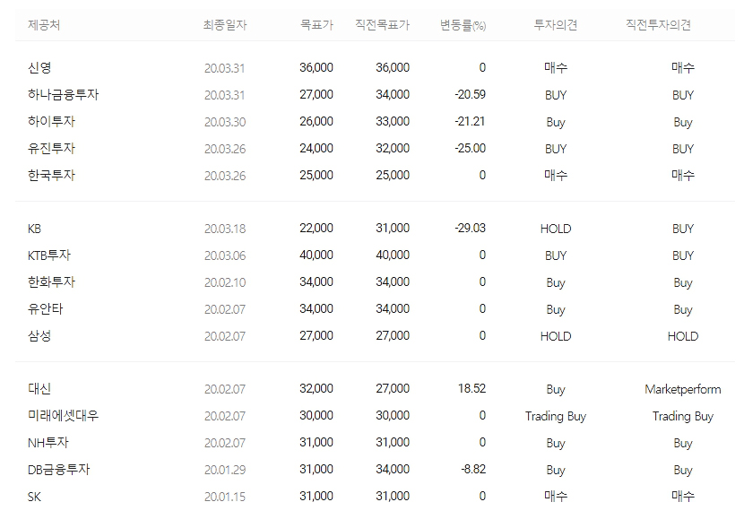744x528 pixels.
Task: Click 유진투자's current BUY opinion
Action: coord(556,149)
